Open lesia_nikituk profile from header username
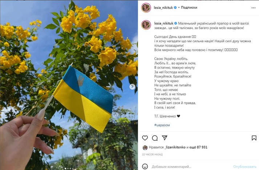 [x=163, y=7]
